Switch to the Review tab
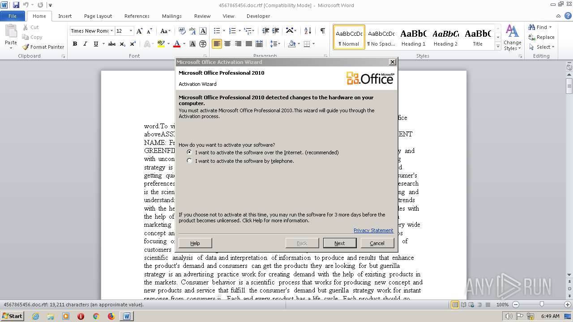The image size is (573, 322). point(202,16)
